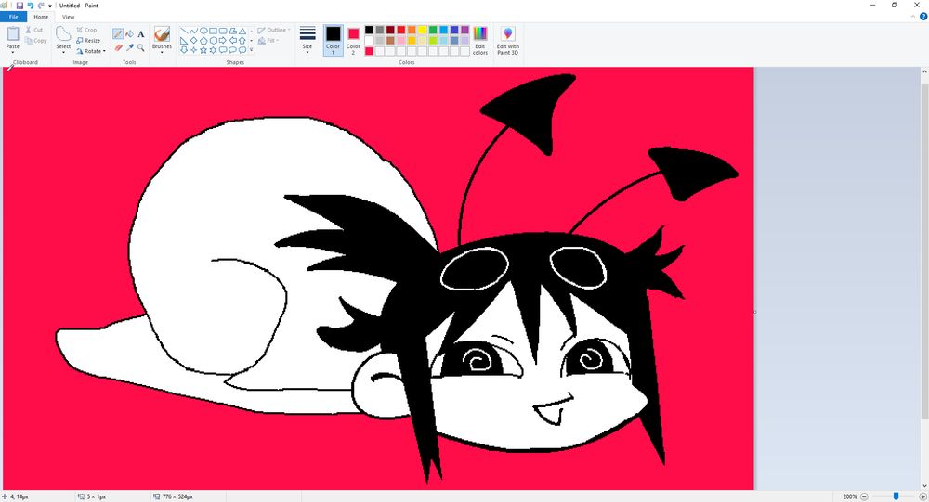Pick the green palette swatch

433,31
